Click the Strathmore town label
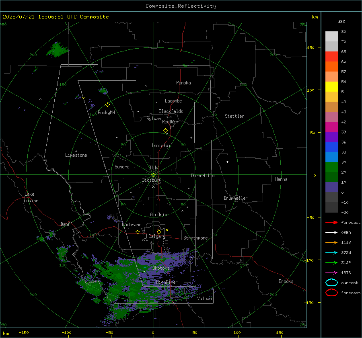This screenshot has width=362, height=338. 195,238
